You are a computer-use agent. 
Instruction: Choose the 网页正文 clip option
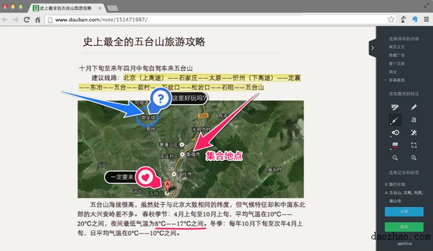[x=397, y=47]
